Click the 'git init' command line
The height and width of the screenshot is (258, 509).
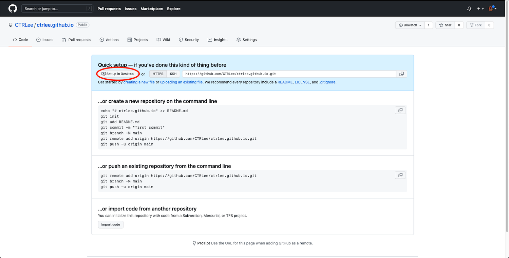point(110,116)
